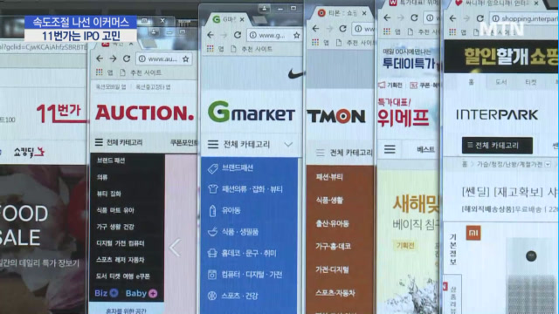Screen dimensions: 559x314
Task: Click the Auction logo link
Action: click(x=144, y=113)
